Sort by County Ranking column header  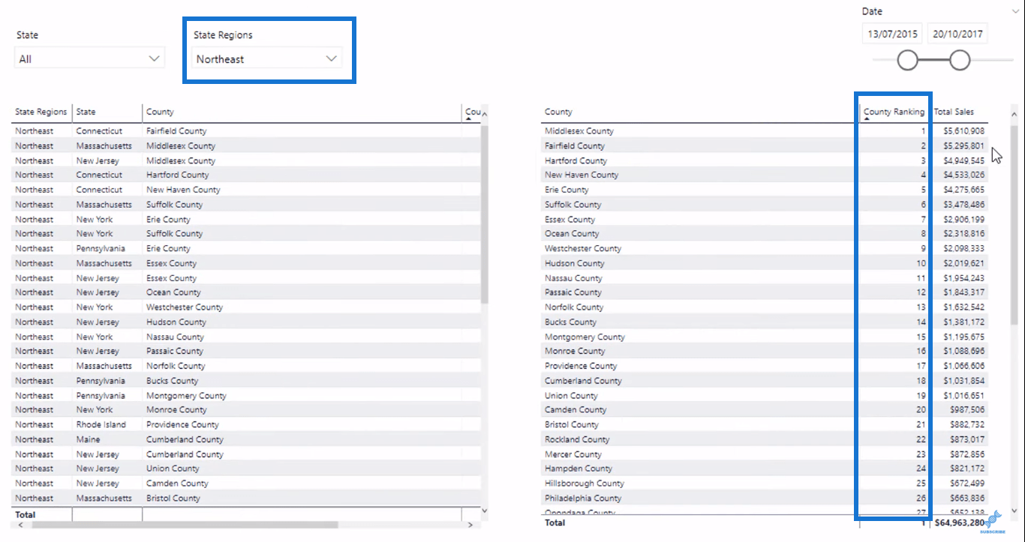click(894, 112)
